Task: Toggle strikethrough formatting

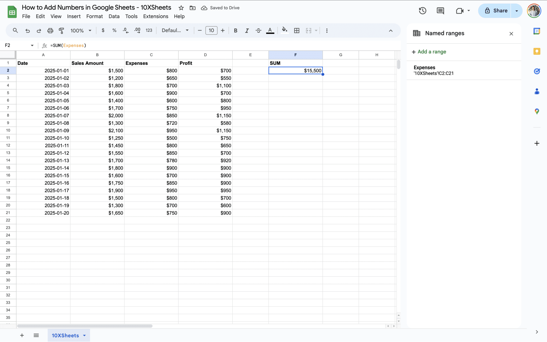Action: point(258,30)
